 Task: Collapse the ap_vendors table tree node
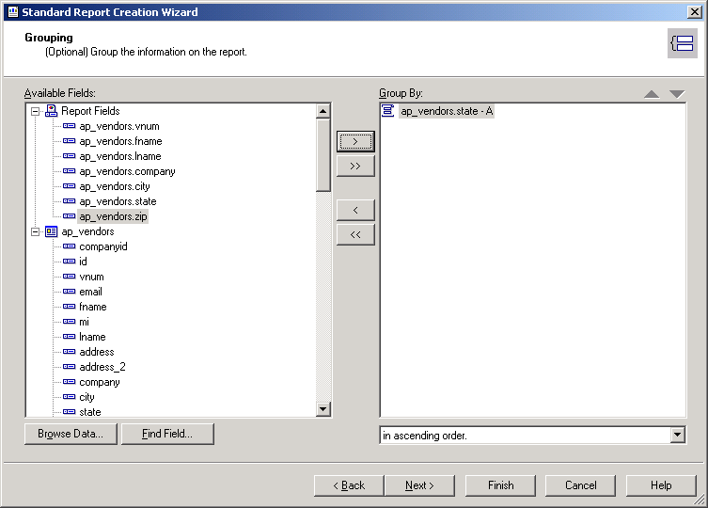click(x=36, y=231)
